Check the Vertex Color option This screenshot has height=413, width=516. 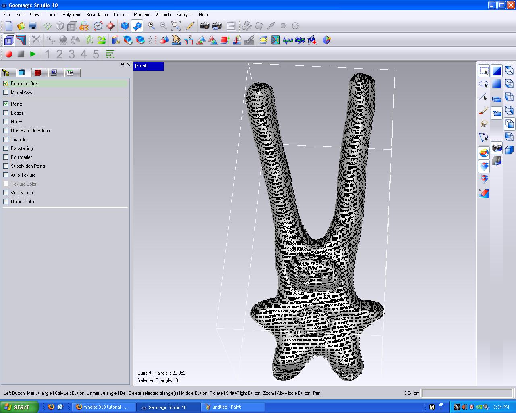[x=6, y=193]
